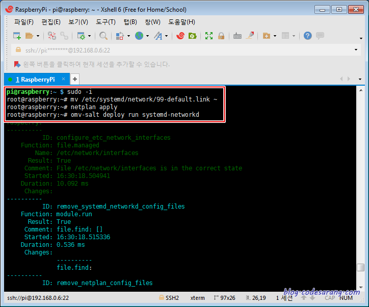Screen dimensions: 369x307
Task: Expand the Encoding dropdown arrow
Action: 148,36
